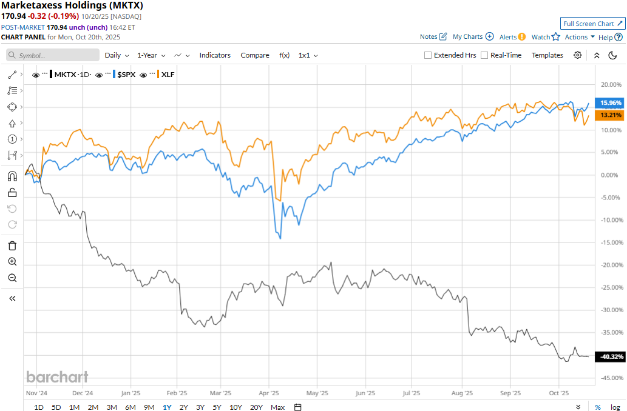The image size is (627, 411).
Task: Collapse the toolbar with double-chevron up
Action: [597, 56]
